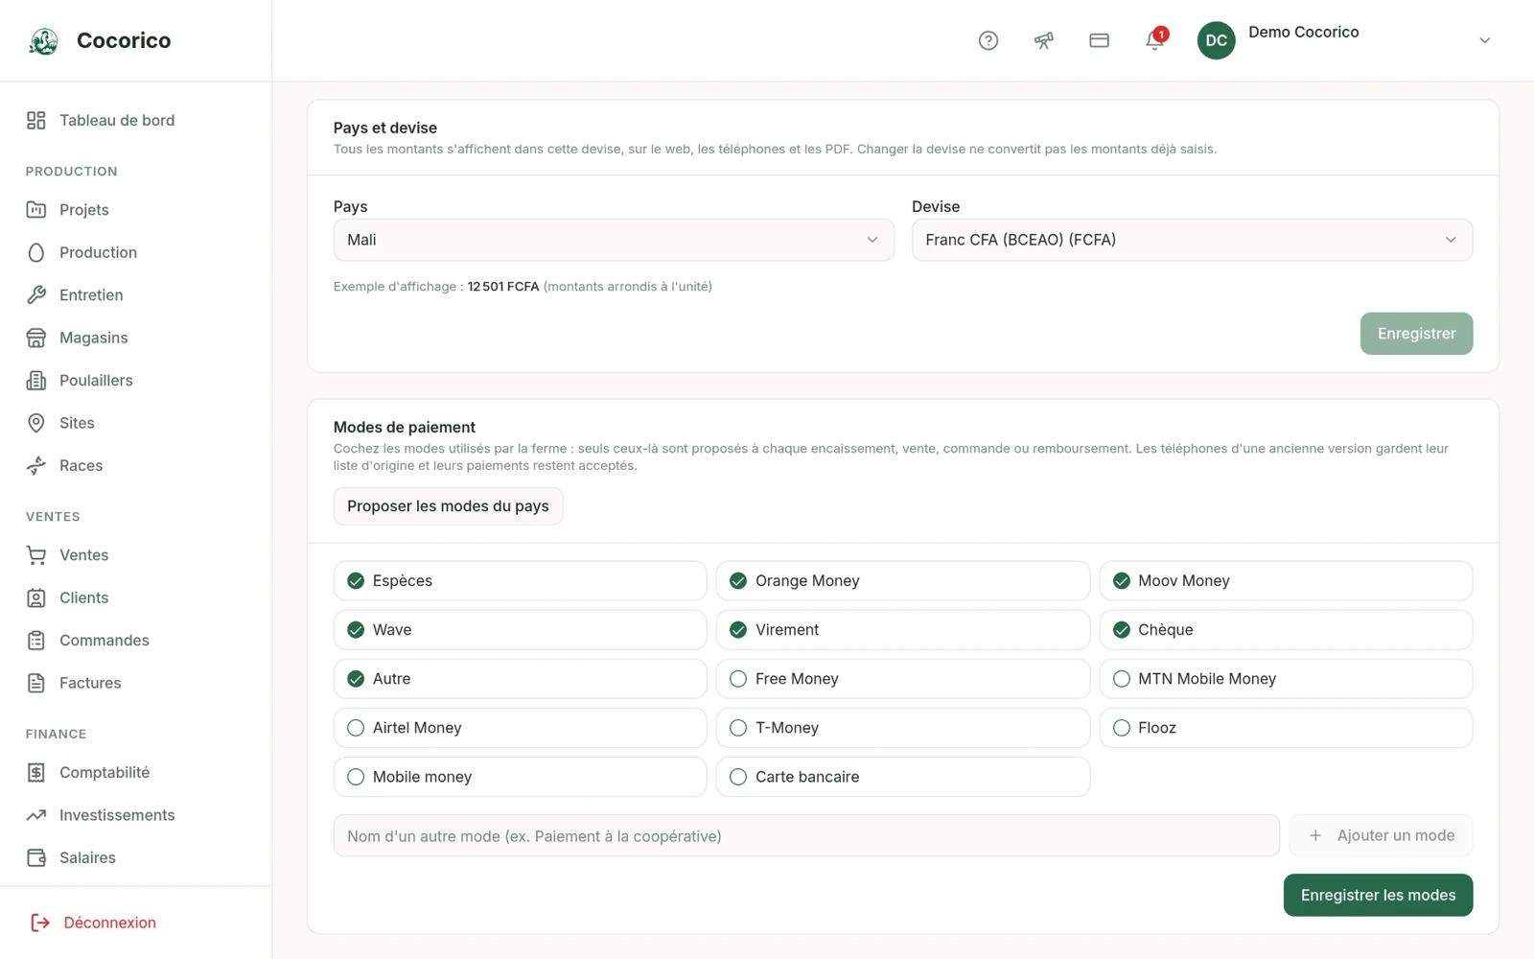Click the Clients contact icon
This screenshot has width=1534, height=959.
tap(36, 597)
